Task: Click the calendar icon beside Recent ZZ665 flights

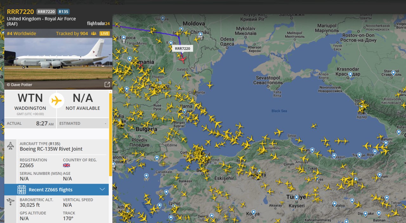Action: pos(22,190)
